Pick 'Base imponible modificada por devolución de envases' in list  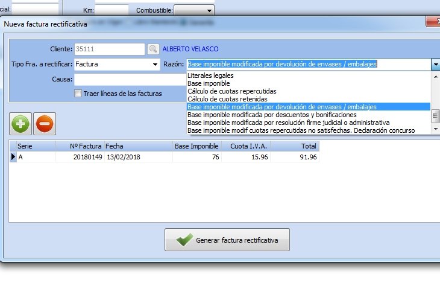pyautogui.click(x=309, y=107)
